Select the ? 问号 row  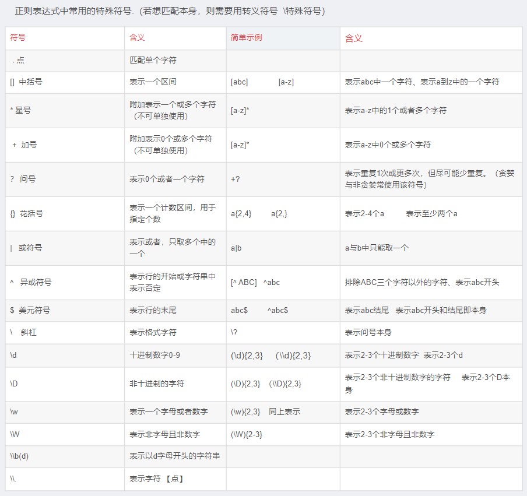pyautogui.click(x=21, y=179)
